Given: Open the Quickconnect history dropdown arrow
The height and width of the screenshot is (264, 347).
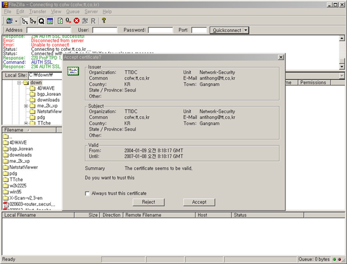Looking at the screenshot, I should point(246,30).
